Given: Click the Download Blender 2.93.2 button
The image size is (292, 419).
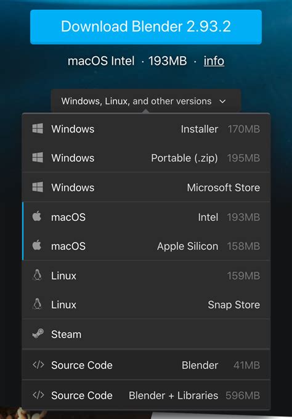Looking at the screenshot, I should 146,27.
